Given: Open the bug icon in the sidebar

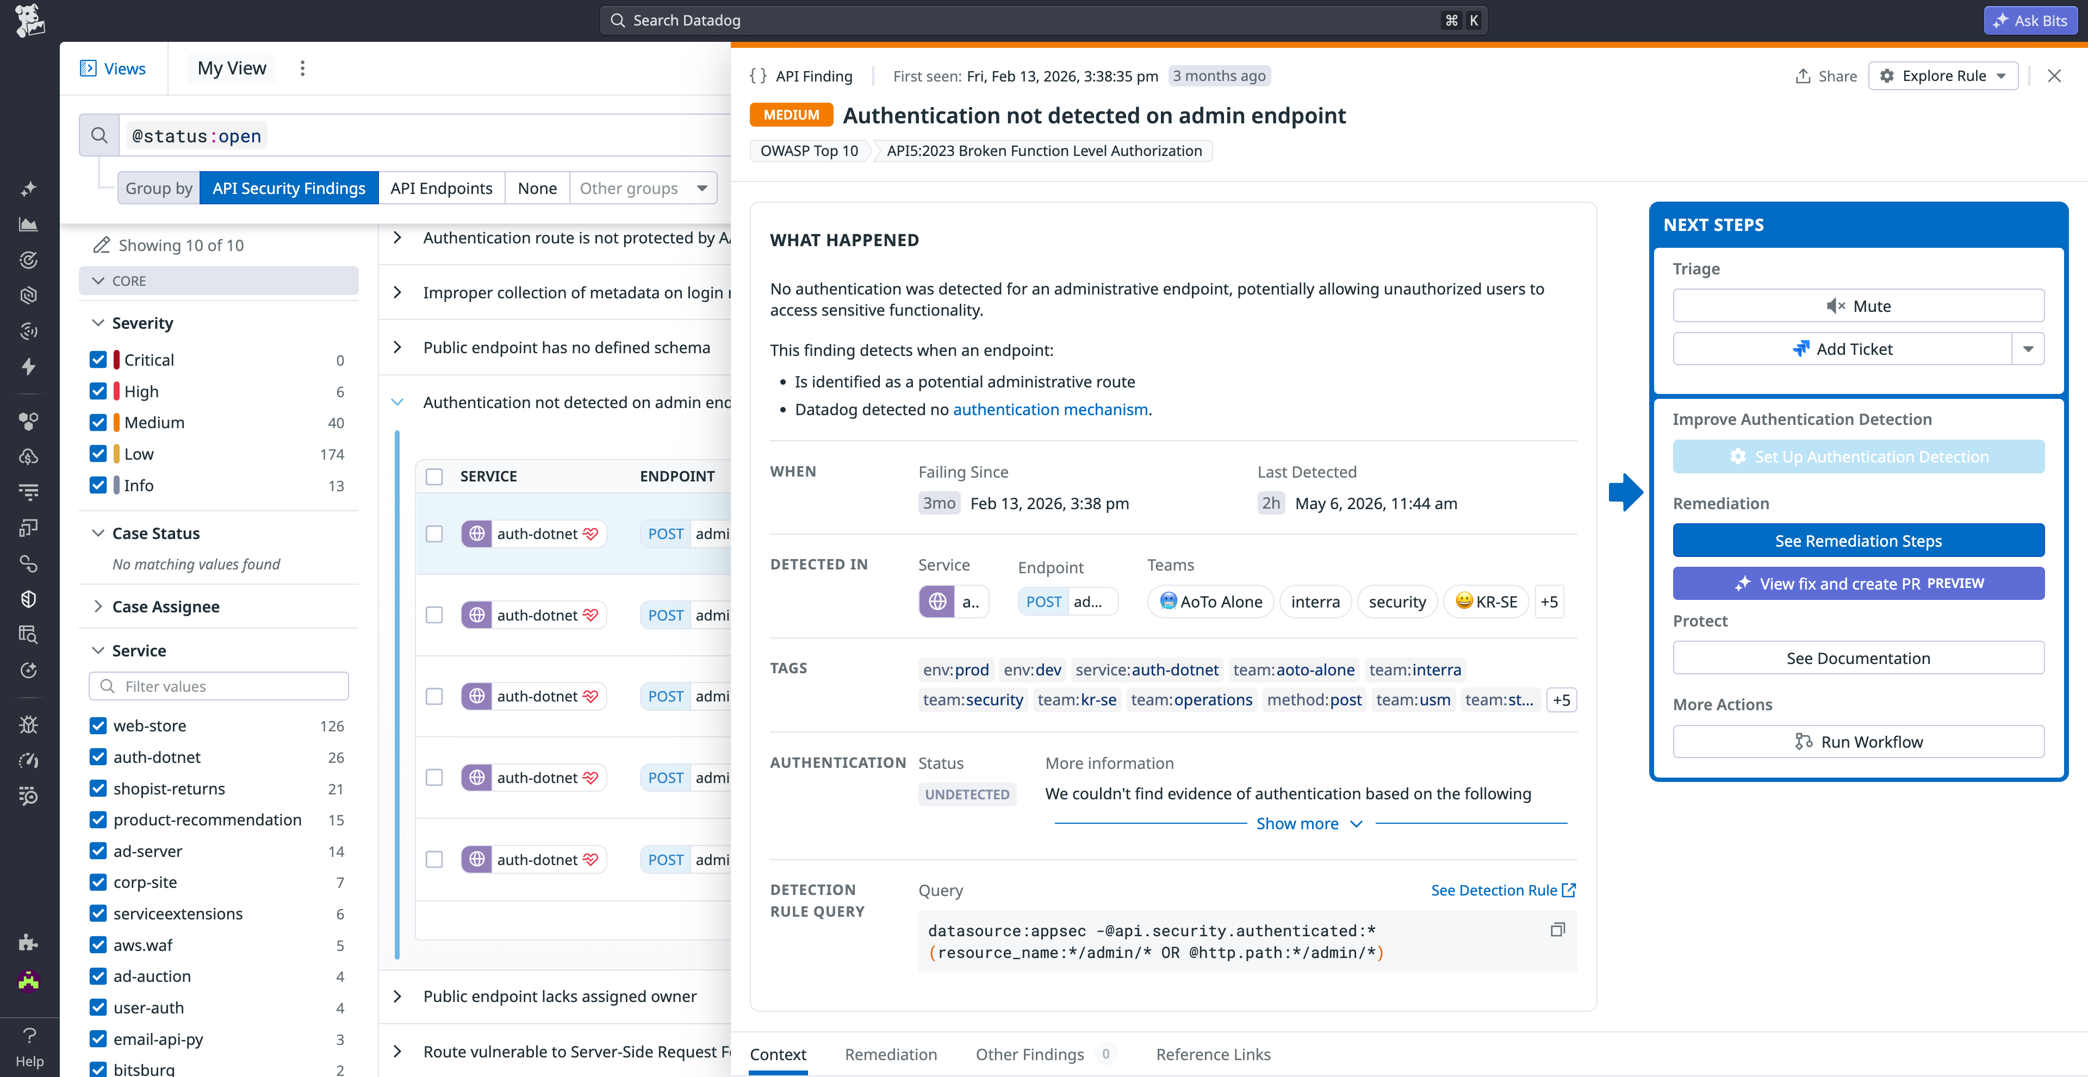Looking at the screenshot, I should 28,725.
